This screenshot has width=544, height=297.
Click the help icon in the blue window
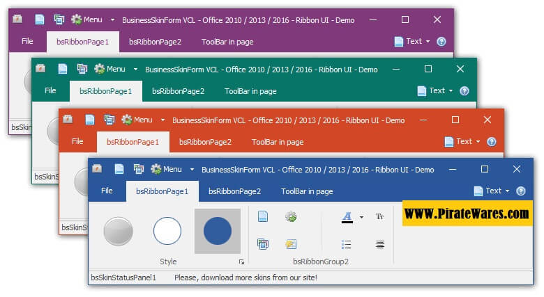point(521,191)
